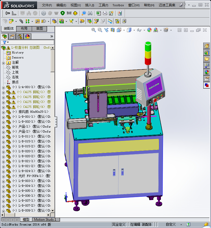Image resolution: width=211 pixels, height=228 pixels.
Task: Open the PropertyManager tab icon
Action: 12,36
